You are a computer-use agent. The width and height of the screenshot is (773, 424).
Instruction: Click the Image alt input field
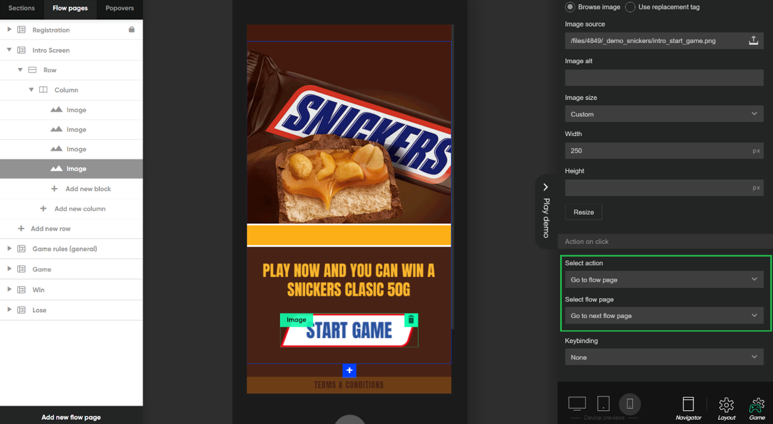pyautogui.click(x=664, y=77)
